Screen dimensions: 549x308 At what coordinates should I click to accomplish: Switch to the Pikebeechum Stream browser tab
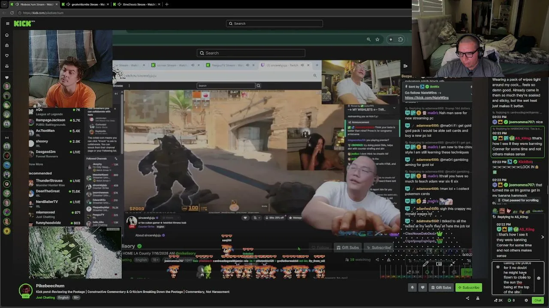click(x=34, y=4)
